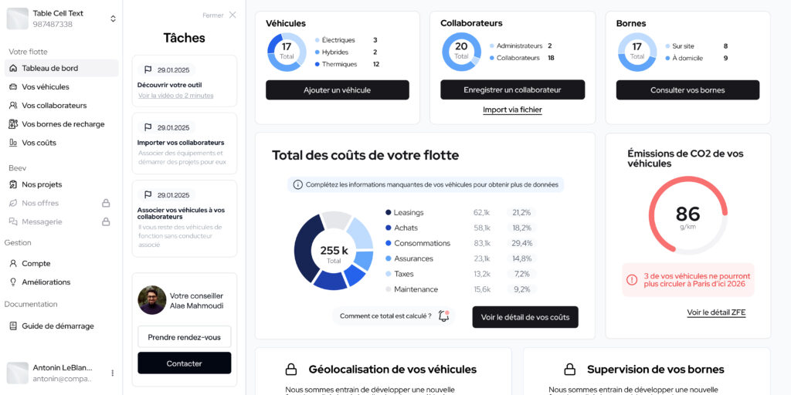Click the Tableau de bord home icon
This screenshot has width=791, height=395.
pos(13,69)
